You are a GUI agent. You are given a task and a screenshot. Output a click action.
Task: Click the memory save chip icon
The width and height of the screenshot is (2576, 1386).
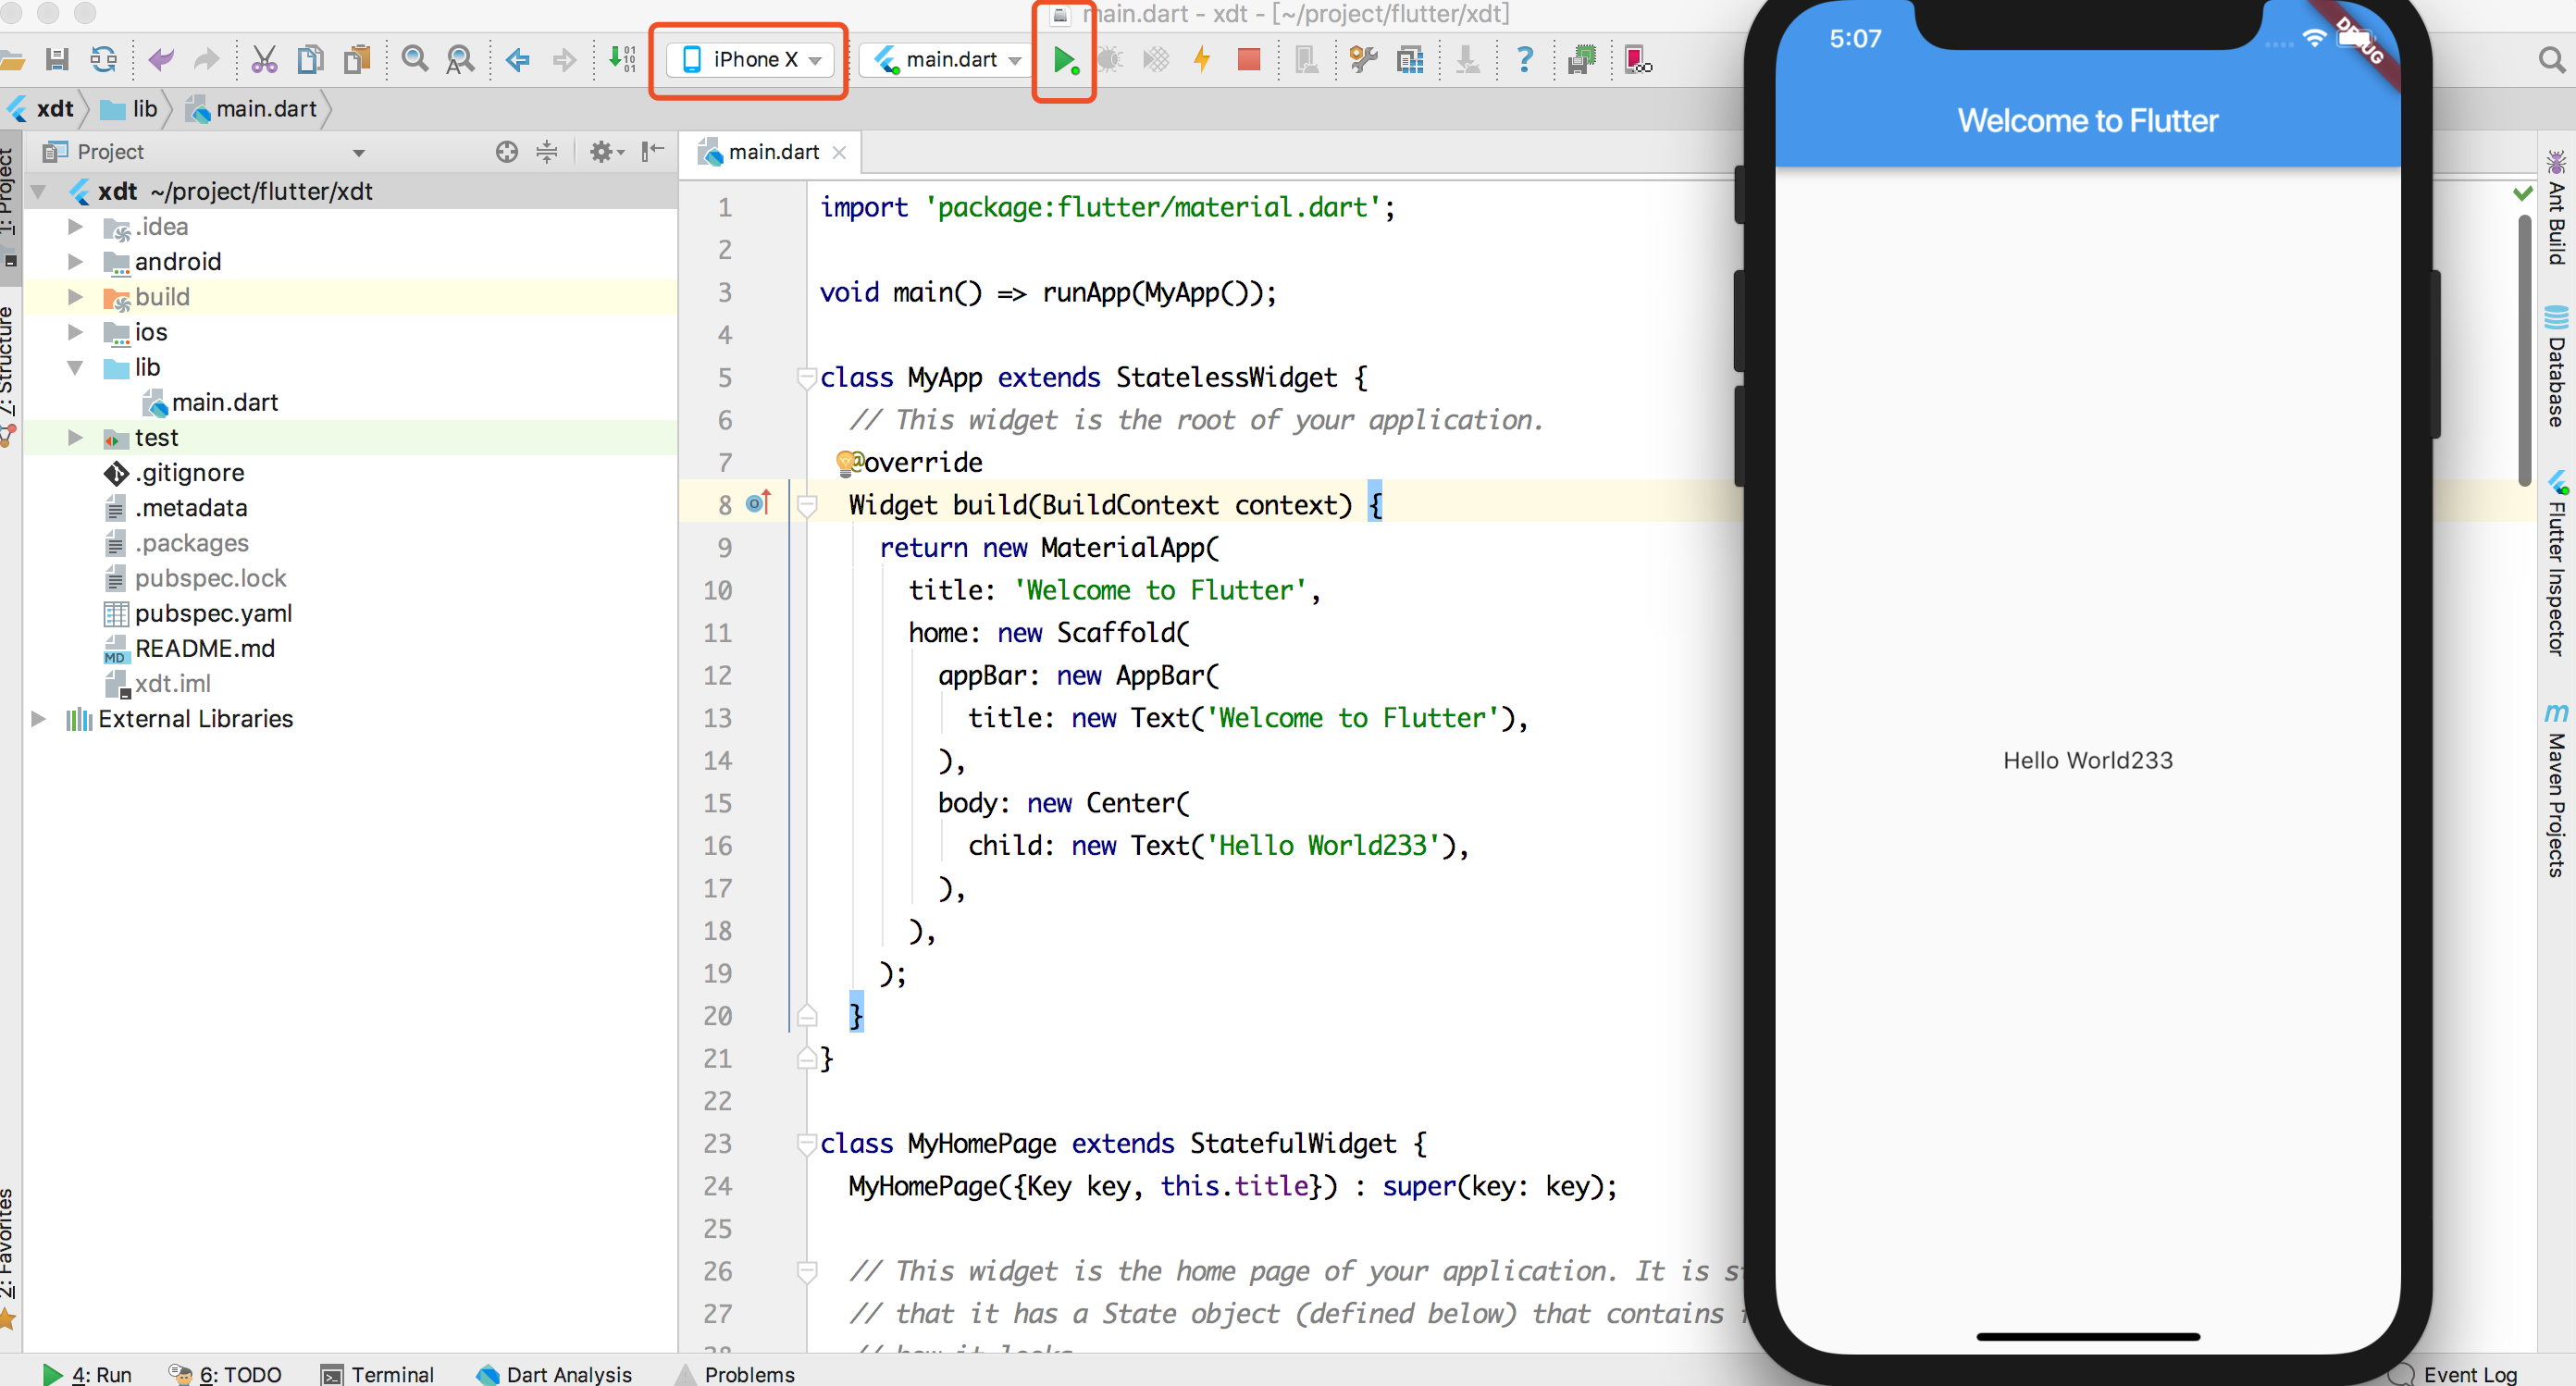coord(1582,60)
